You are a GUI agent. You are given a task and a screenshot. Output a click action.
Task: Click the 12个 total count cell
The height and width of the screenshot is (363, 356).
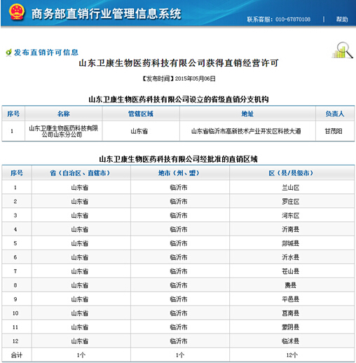click(x=292, y=355)
